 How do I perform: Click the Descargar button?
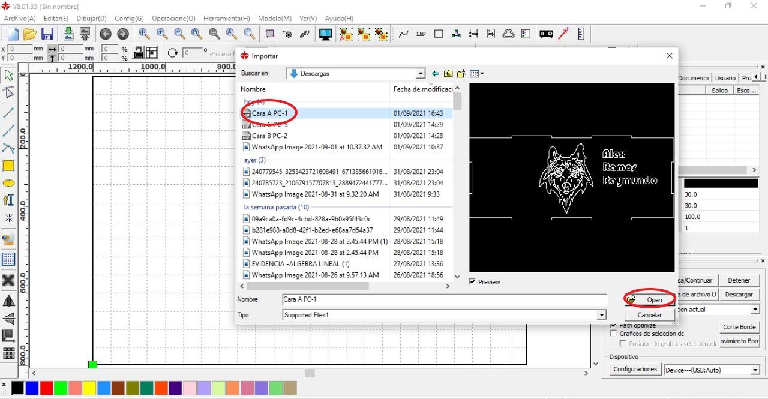click(739, 295)
